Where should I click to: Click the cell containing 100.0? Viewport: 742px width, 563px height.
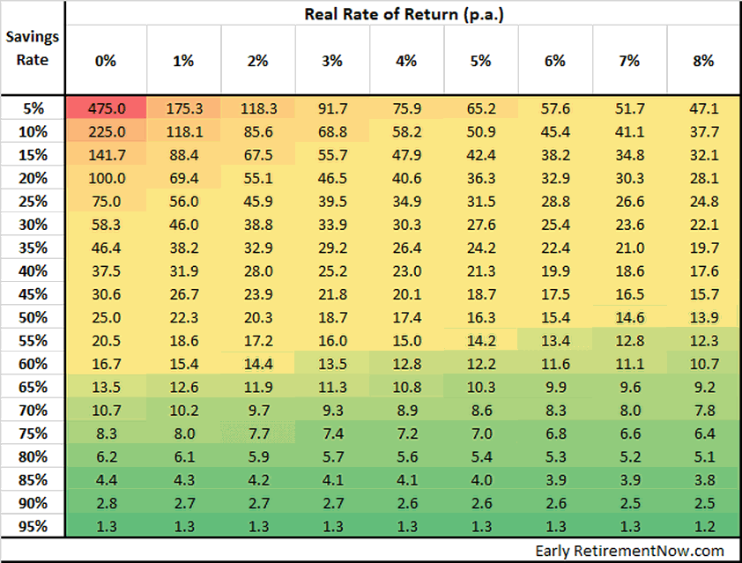tap(105, 179)
